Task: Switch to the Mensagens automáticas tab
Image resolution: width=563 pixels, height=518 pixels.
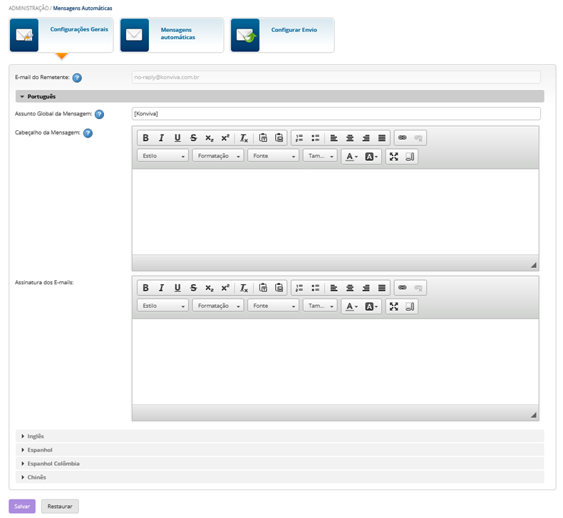Action: click(171, 35)
